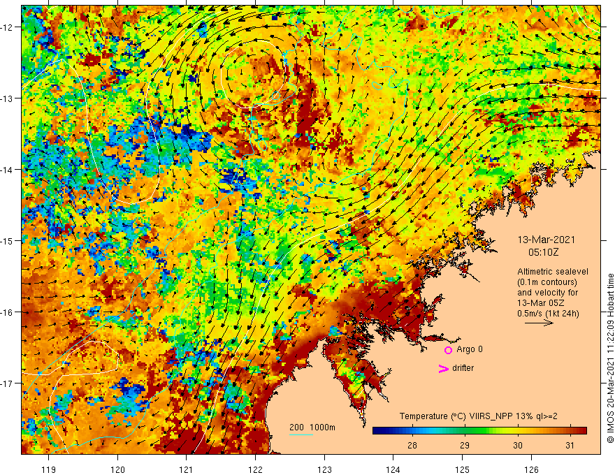Click the longitude label 119
Image resolution: width=615 pixels, height=475 pixels.
pyautogui.click(x=49, y=469)
